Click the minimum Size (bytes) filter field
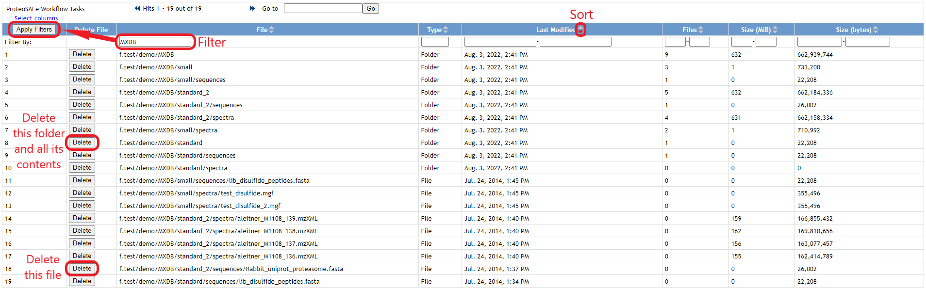The image size is (926, 289). pos(819,42)
